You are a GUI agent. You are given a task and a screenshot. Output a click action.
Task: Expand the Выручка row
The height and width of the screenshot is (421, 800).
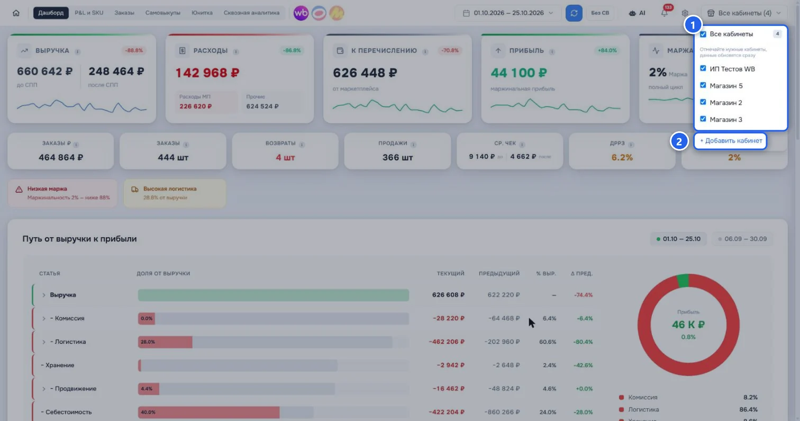pos(44,295)
